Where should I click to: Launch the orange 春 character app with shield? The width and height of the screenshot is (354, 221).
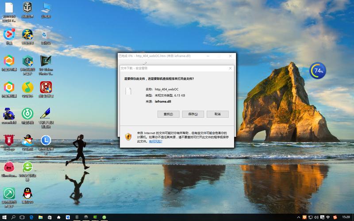pos(27,34)
